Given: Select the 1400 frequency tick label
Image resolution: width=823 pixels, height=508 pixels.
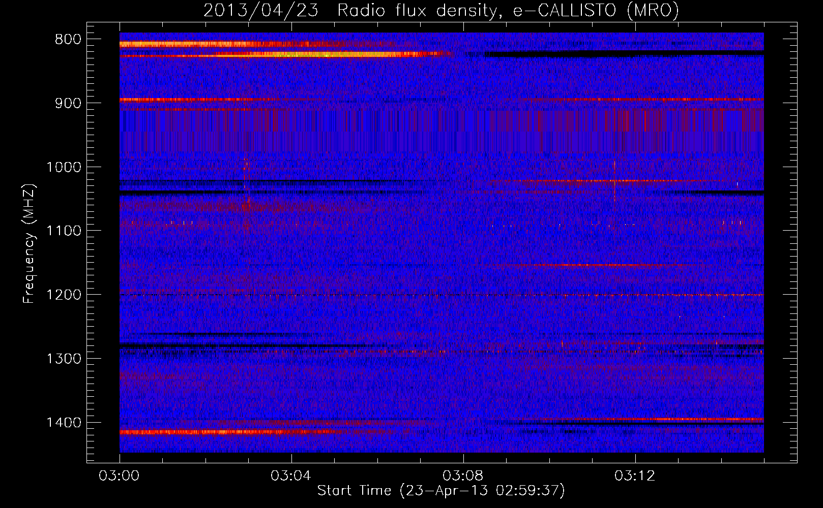Looking at the screenshot, I should tap(64, 423).
